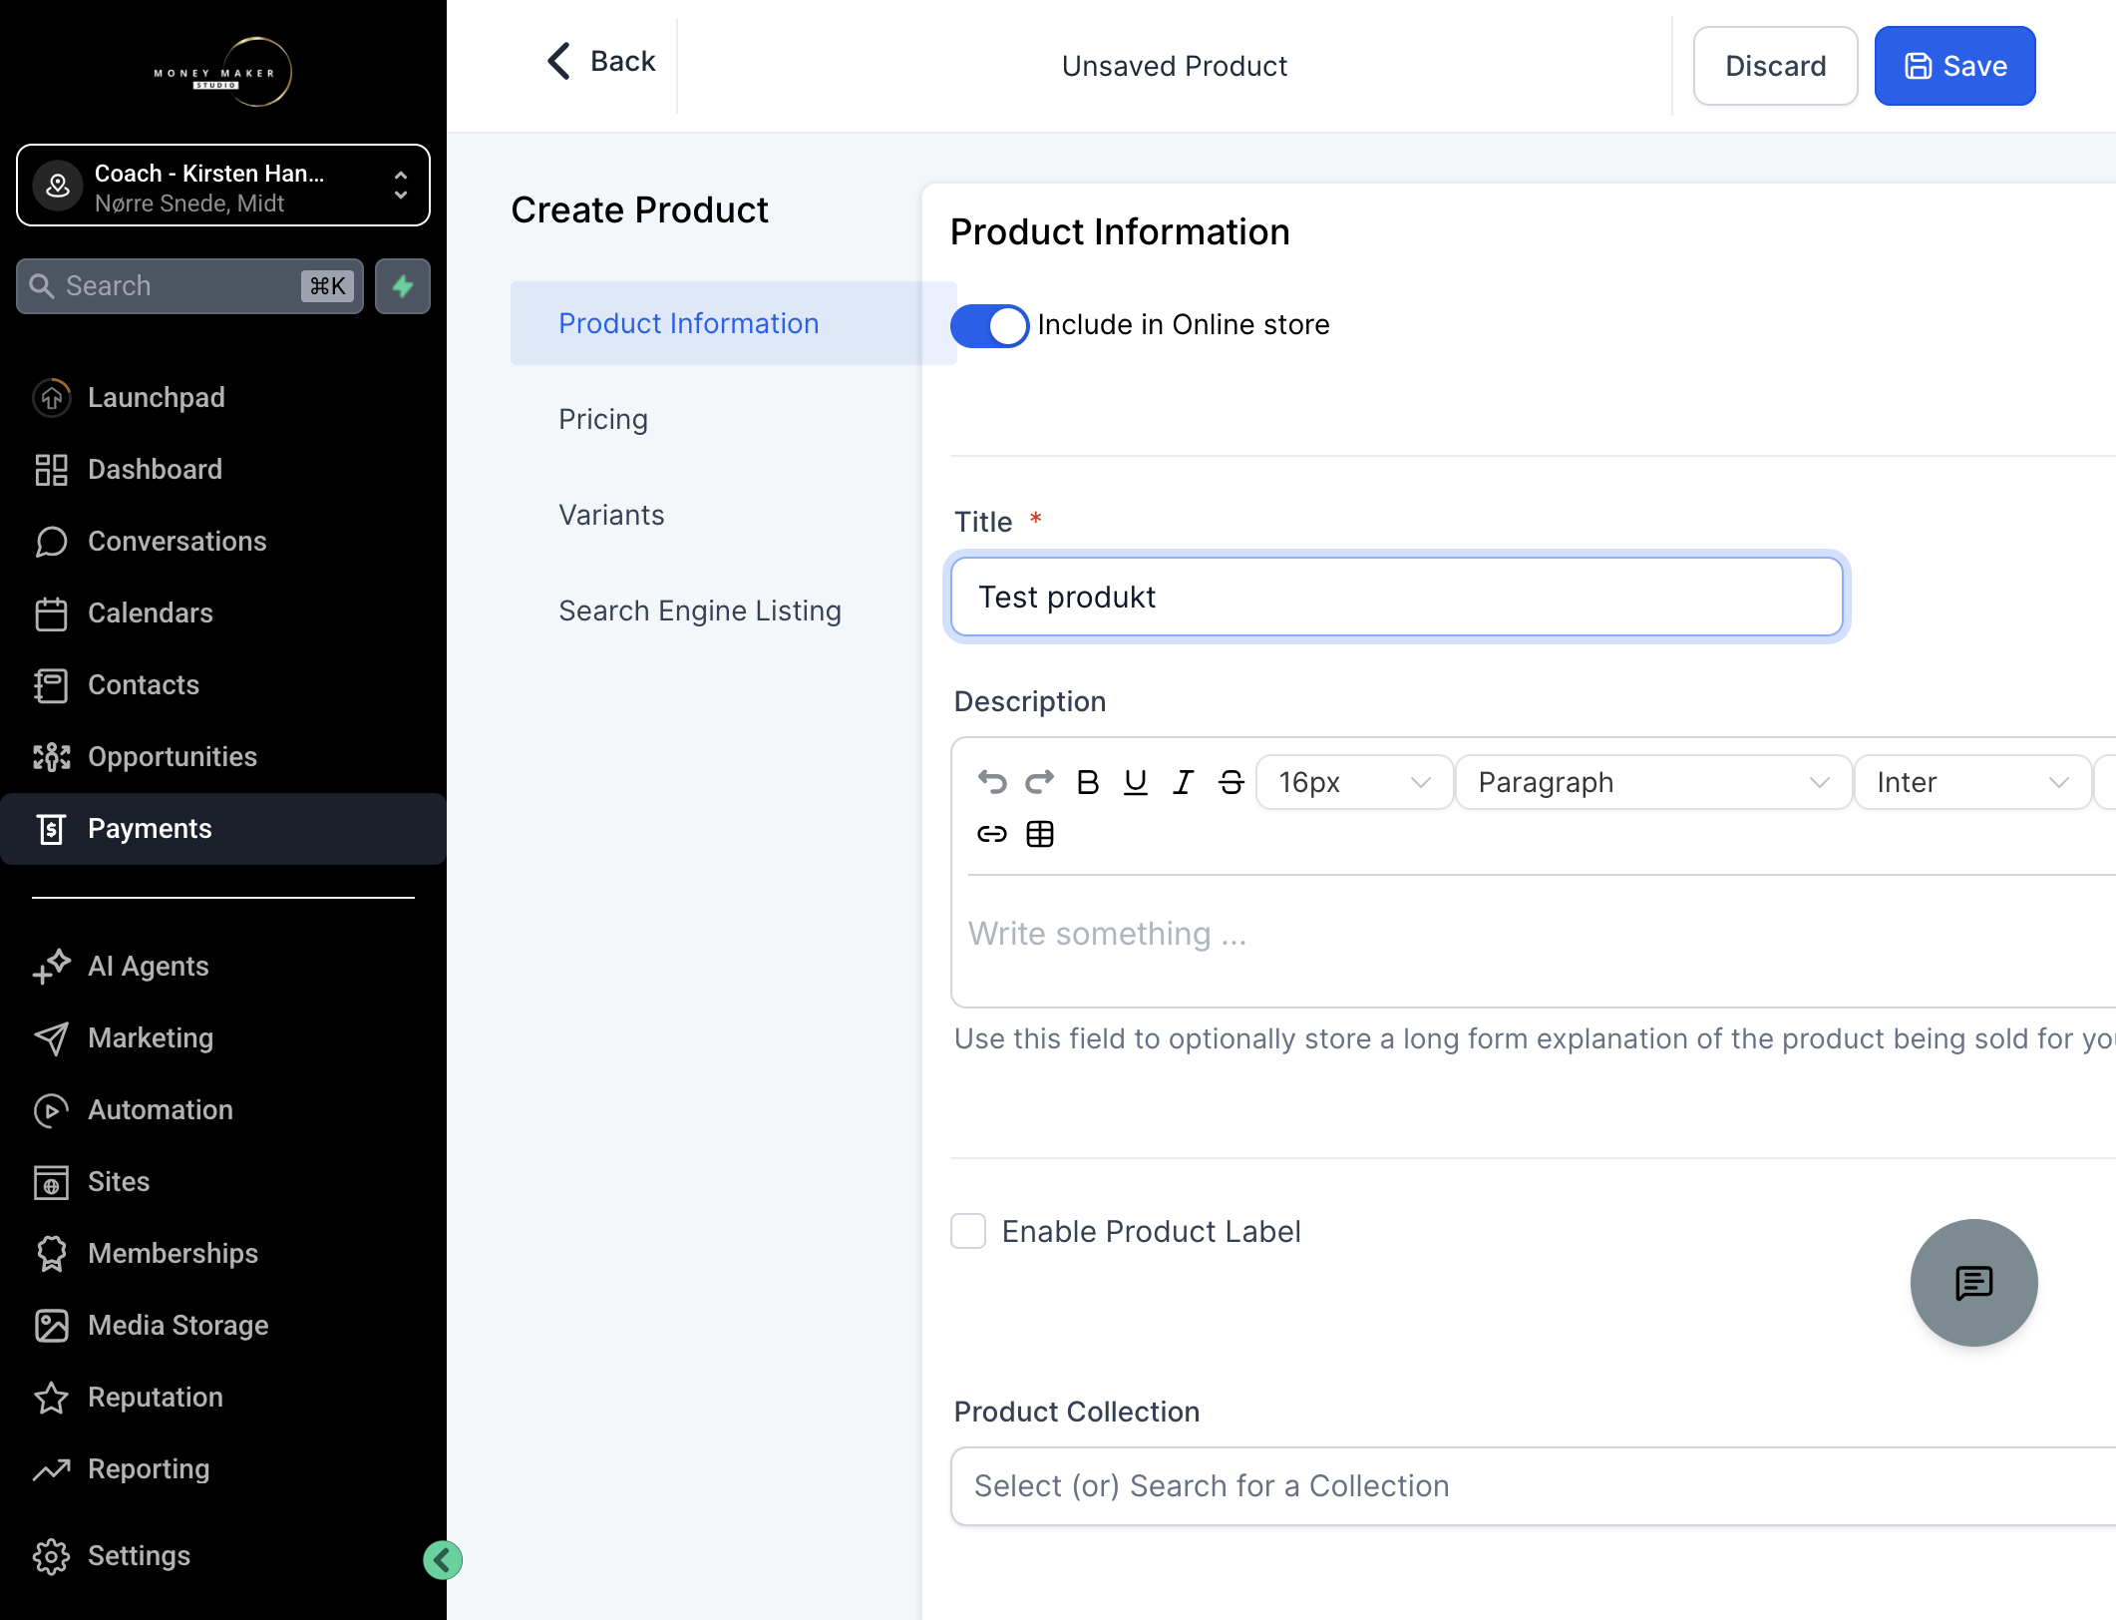This screenshot has height=1620, width=2116.
Task: Click the undo icon in description editor
Action: pyautogui.click(x=992, y=782)
